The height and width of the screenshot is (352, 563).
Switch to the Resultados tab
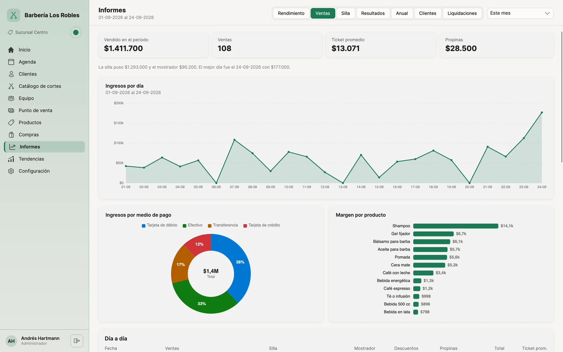[x=373, y=13]
